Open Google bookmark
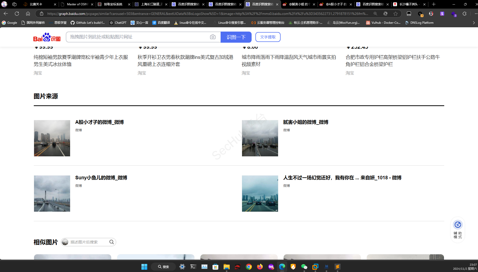478x272 pixels. pos(10,23)
